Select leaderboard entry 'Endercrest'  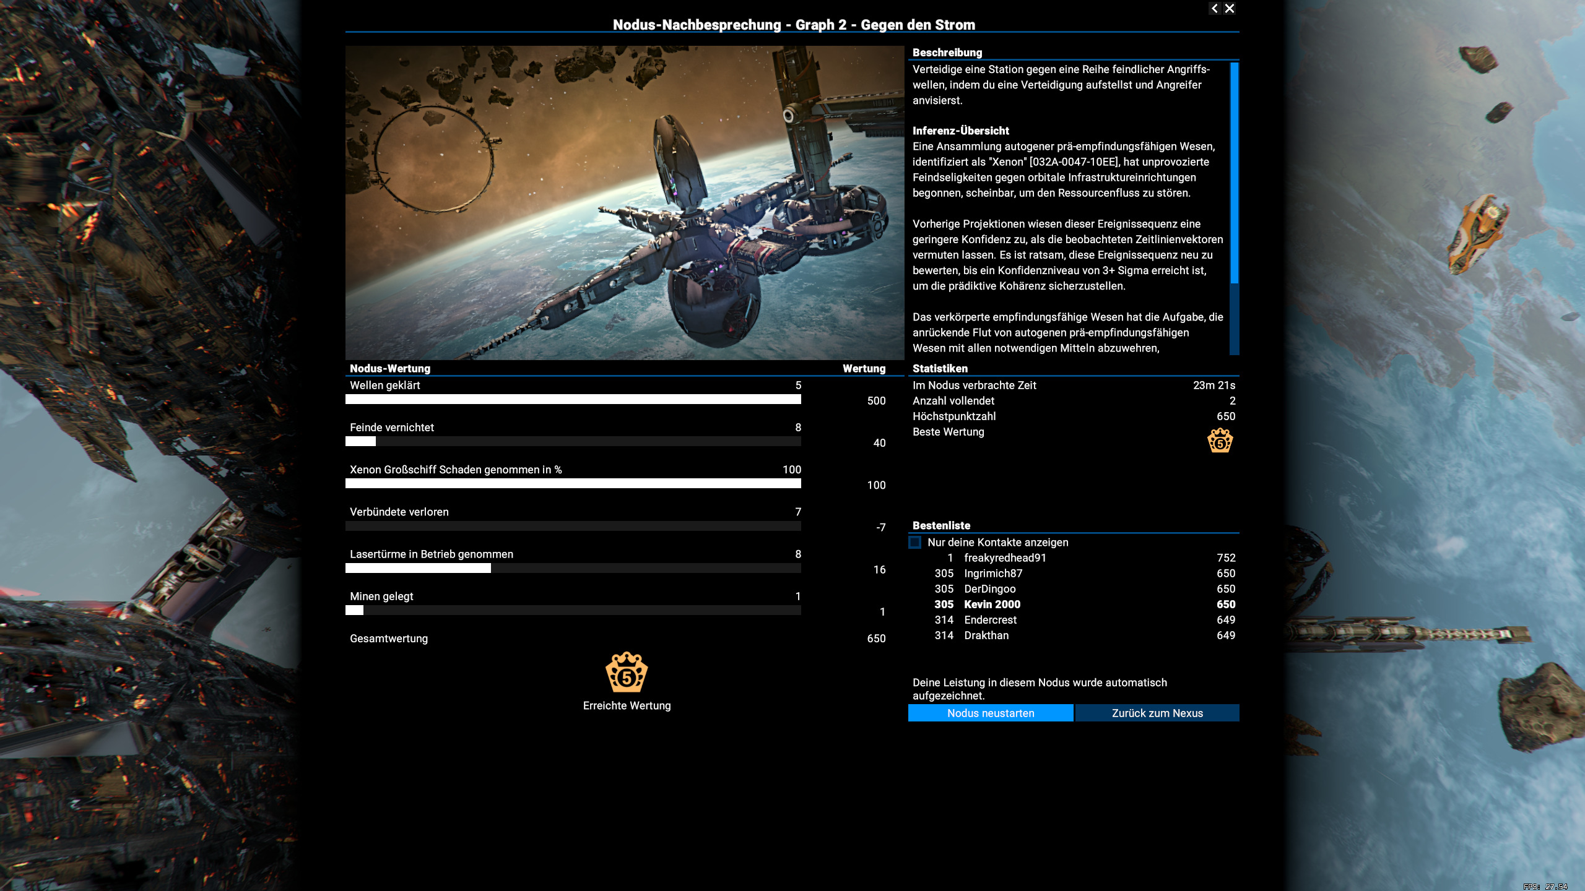tap(1074, 620)
